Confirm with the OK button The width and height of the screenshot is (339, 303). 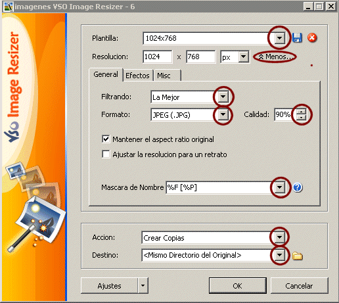pyautogui.click(x=238, y=286)
